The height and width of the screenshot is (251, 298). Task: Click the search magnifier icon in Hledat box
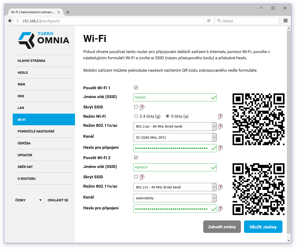point(219,21)
